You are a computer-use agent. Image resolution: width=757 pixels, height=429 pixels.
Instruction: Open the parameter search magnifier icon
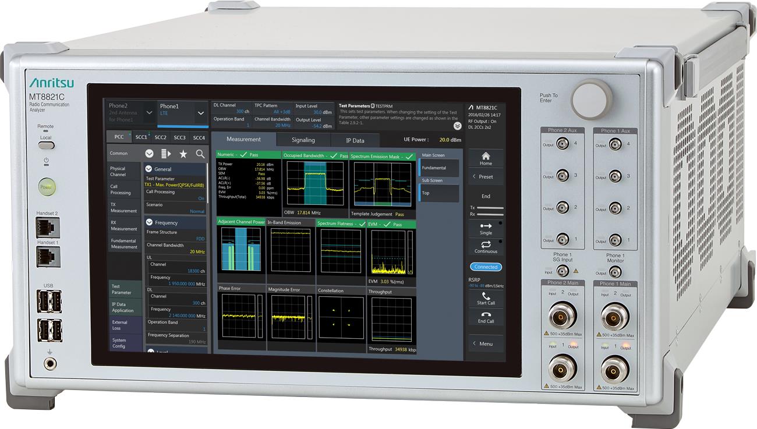tap(200, 154)
